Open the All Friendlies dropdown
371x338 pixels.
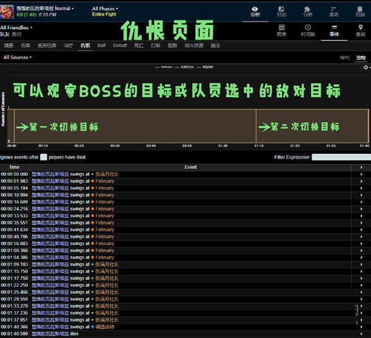(16, 28)
